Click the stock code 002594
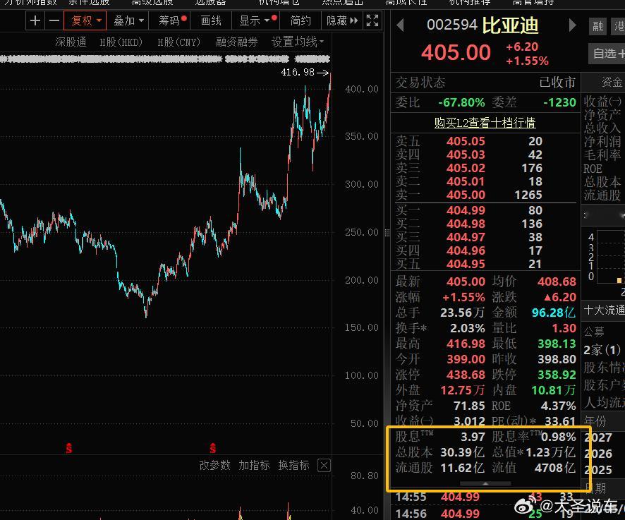Screen dimensions: 625x520 (x=452, y=25)
